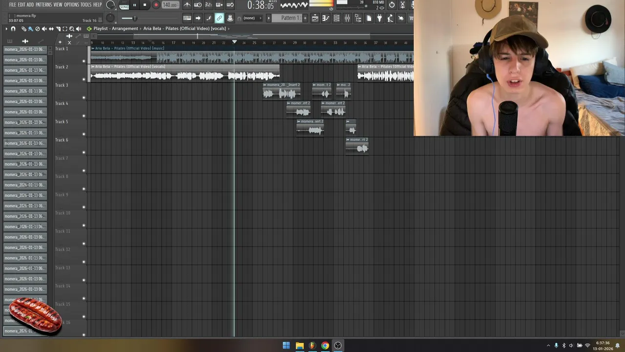Open the EDIT menu

coord(22,5)
